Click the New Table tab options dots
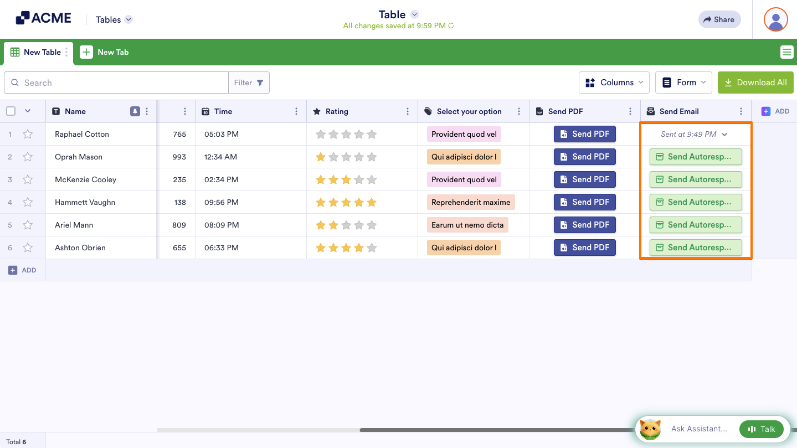The height and width of the screenshot is (448, 797). pyautogui.click(x=66, y=52)
